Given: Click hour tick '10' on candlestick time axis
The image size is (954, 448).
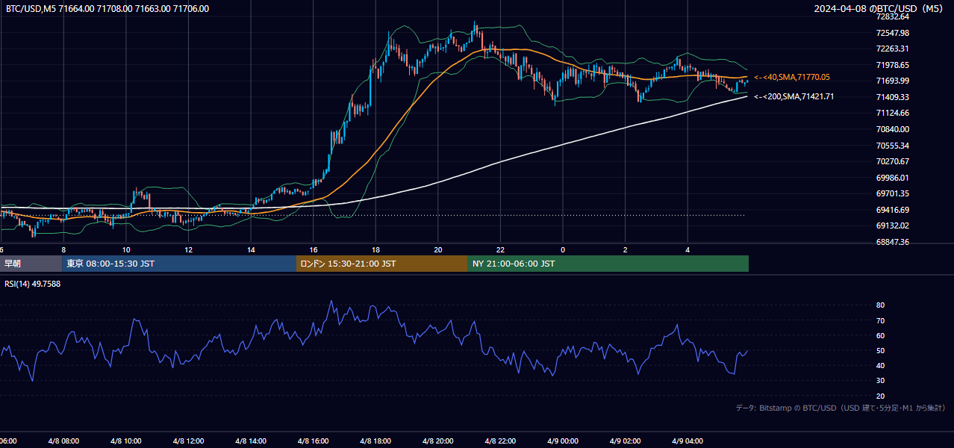Looking at the screenshot, I should 126,249.
